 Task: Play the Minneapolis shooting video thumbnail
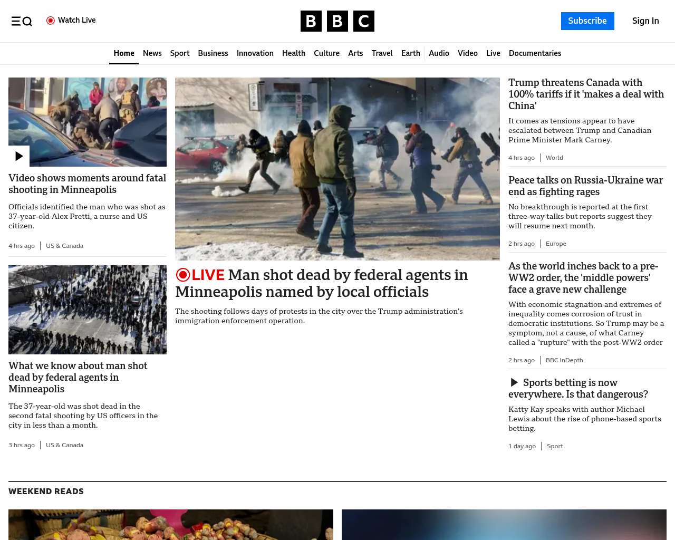click(x=19, y=156)
